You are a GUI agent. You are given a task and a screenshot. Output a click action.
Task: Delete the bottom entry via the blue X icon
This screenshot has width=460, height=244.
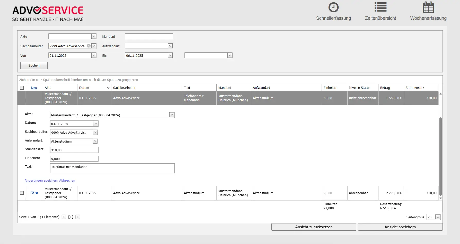pyautogui.click(x=37, y=193)
